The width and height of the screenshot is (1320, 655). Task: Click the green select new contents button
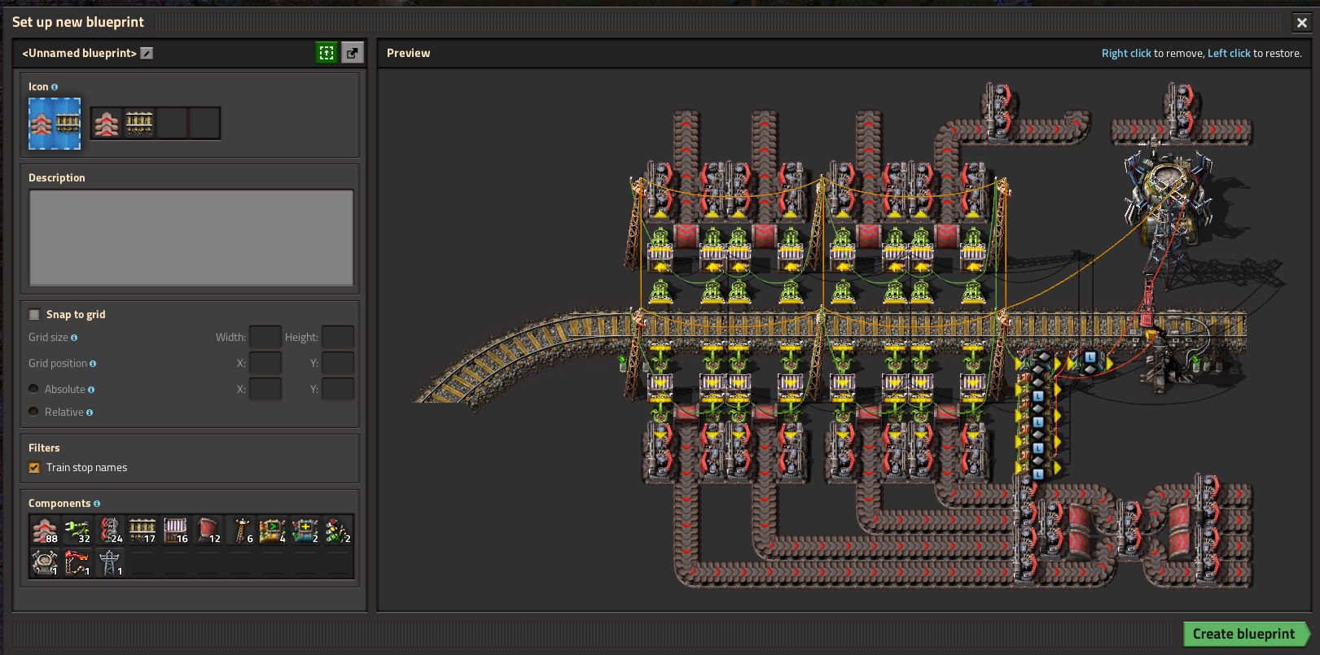point(327,53)
